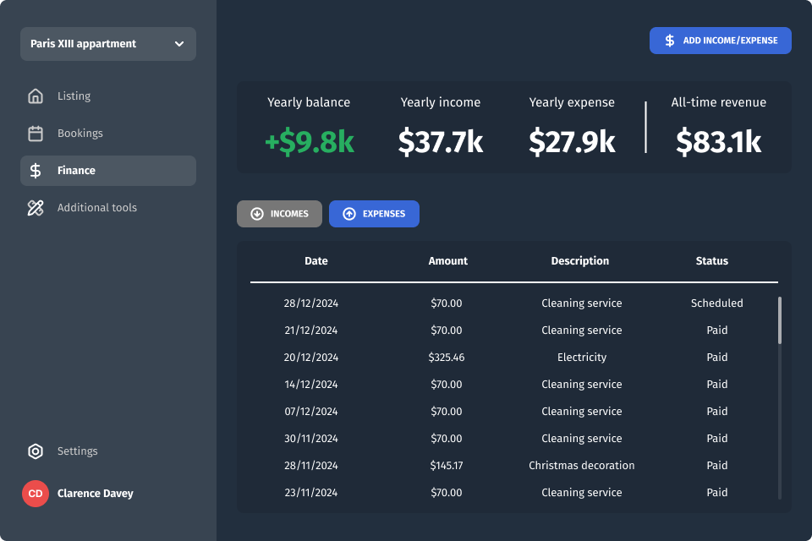Image resolution: width=812 pixels, height=541 pixels.
Task: Click the all-time revenue $83.1k value
Action: [x=718, y=142]
